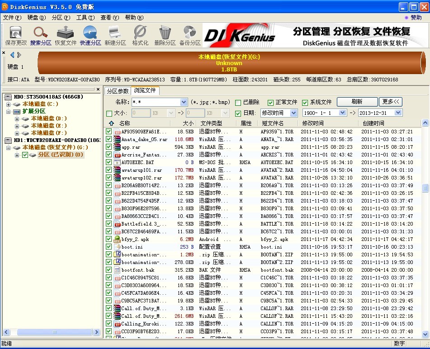The height and width of the screenshot is (349, 430).
Task: Click the sort arrow icon beside 名称 header
Action: click(x=111, y=123)
